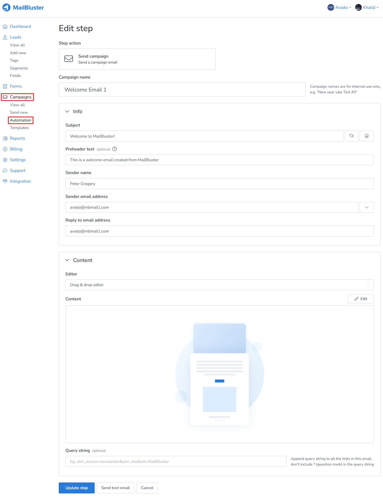Open the emoji picker for subject
Viewport: 383px width, 498px height.
pos(366,136)
